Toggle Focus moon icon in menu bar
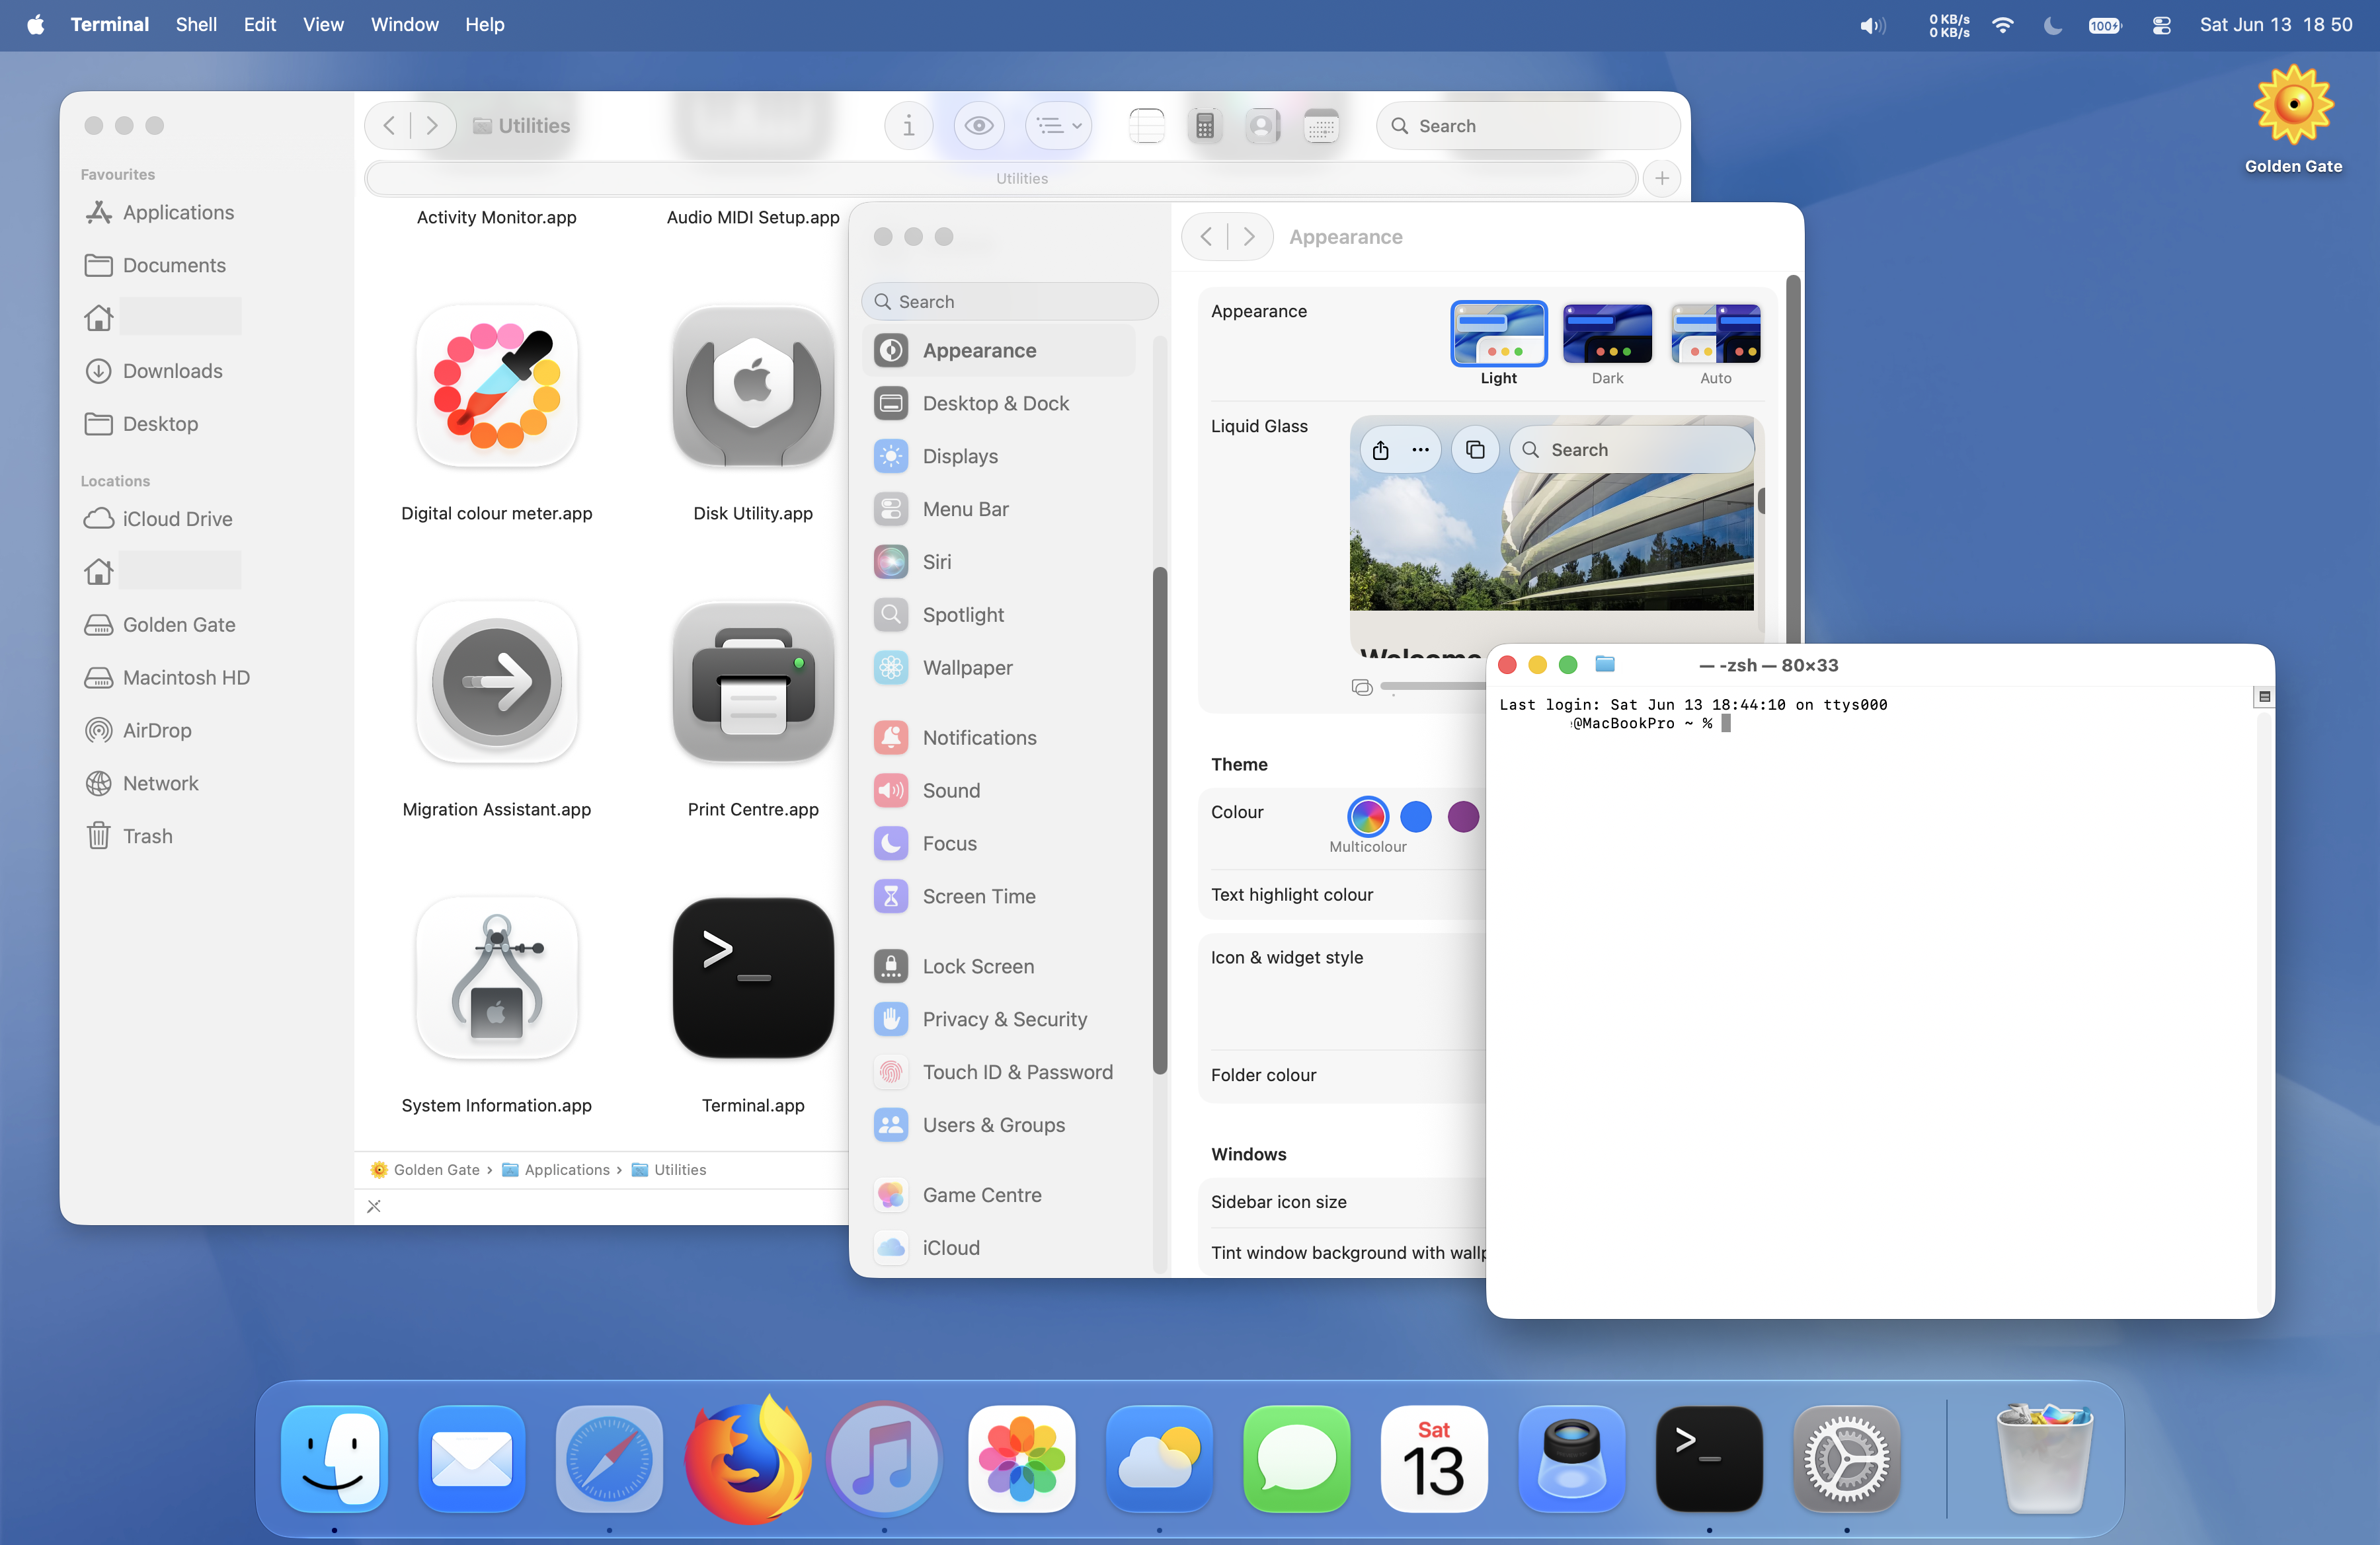Image resolution: width=2380 pixels, height=1545 pixels. (x=2053, y=25)
